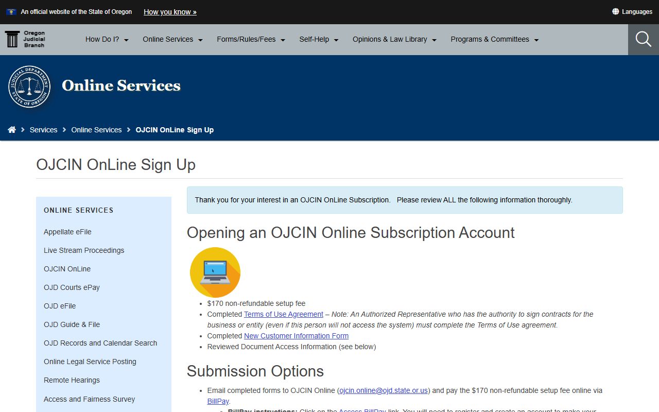Open the Self-Help dropdown menu

[x=319, y=39]
